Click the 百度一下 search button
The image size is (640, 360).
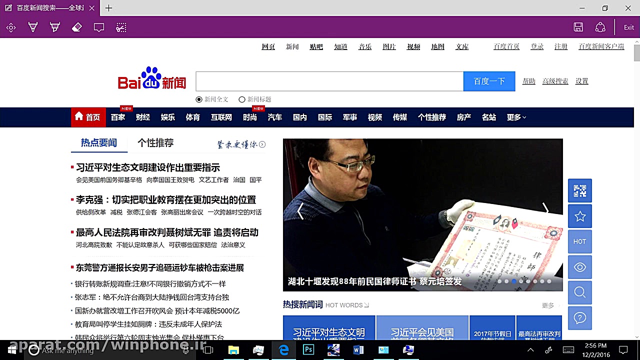pos(489,81)
